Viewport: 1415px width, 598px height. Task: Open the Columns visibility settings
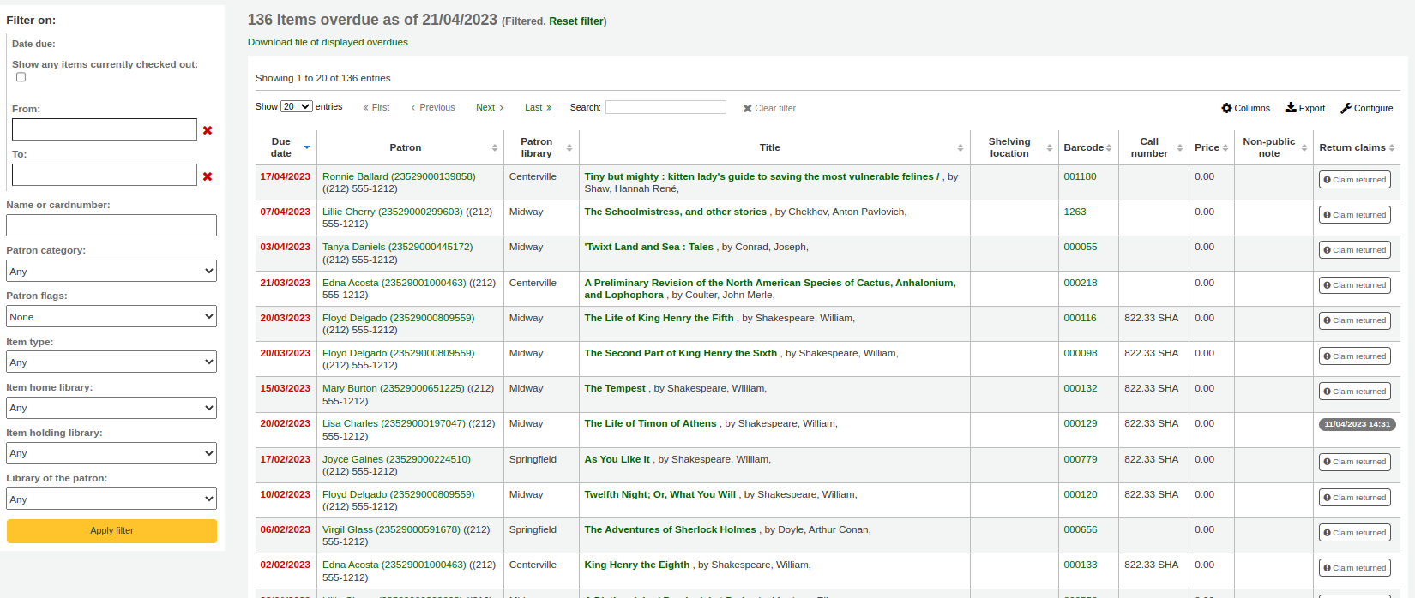click(x=1245, y=108)
